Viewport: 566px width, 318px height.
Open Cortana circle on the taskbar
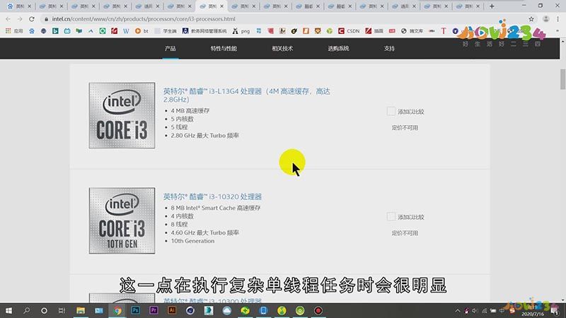44,310
